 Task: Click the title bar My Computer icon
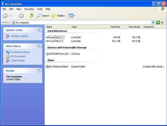click(3, 4)
